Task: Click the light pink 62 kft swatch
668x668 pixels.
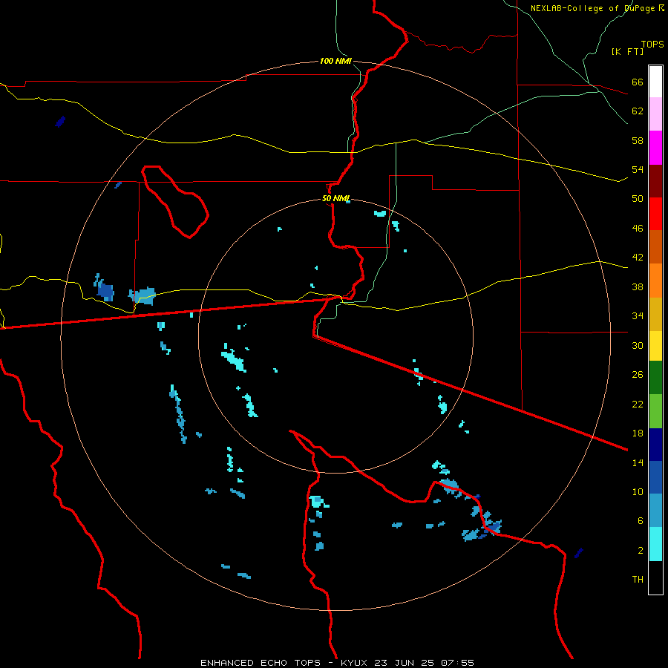Action: pos(655,114)
